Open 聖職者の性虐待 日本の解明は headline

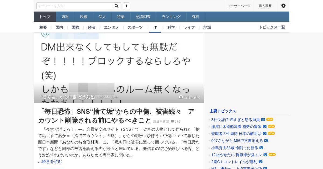coord(236,134)
